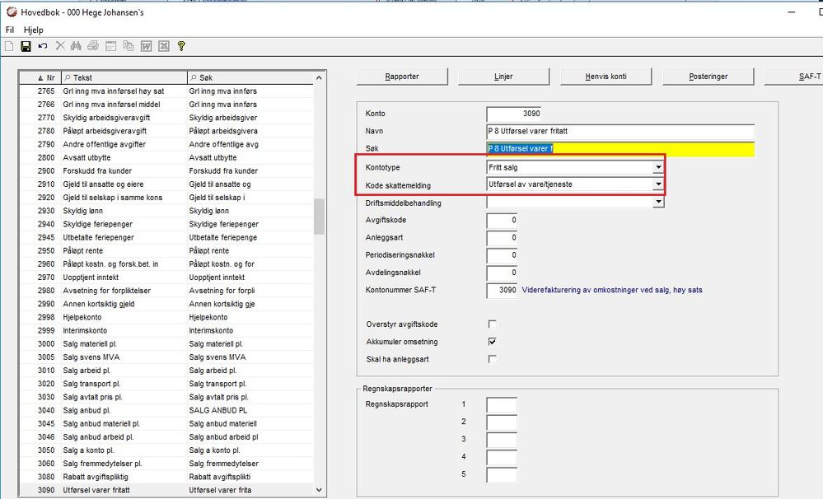
Task: Open the Hjelp menu
Action: tap(34, 30)
